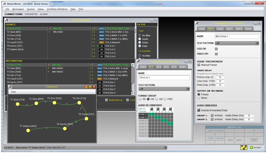This screenshot has width=266, height=153.
Task: Open the Workspace menu
Action: point(18,9)
